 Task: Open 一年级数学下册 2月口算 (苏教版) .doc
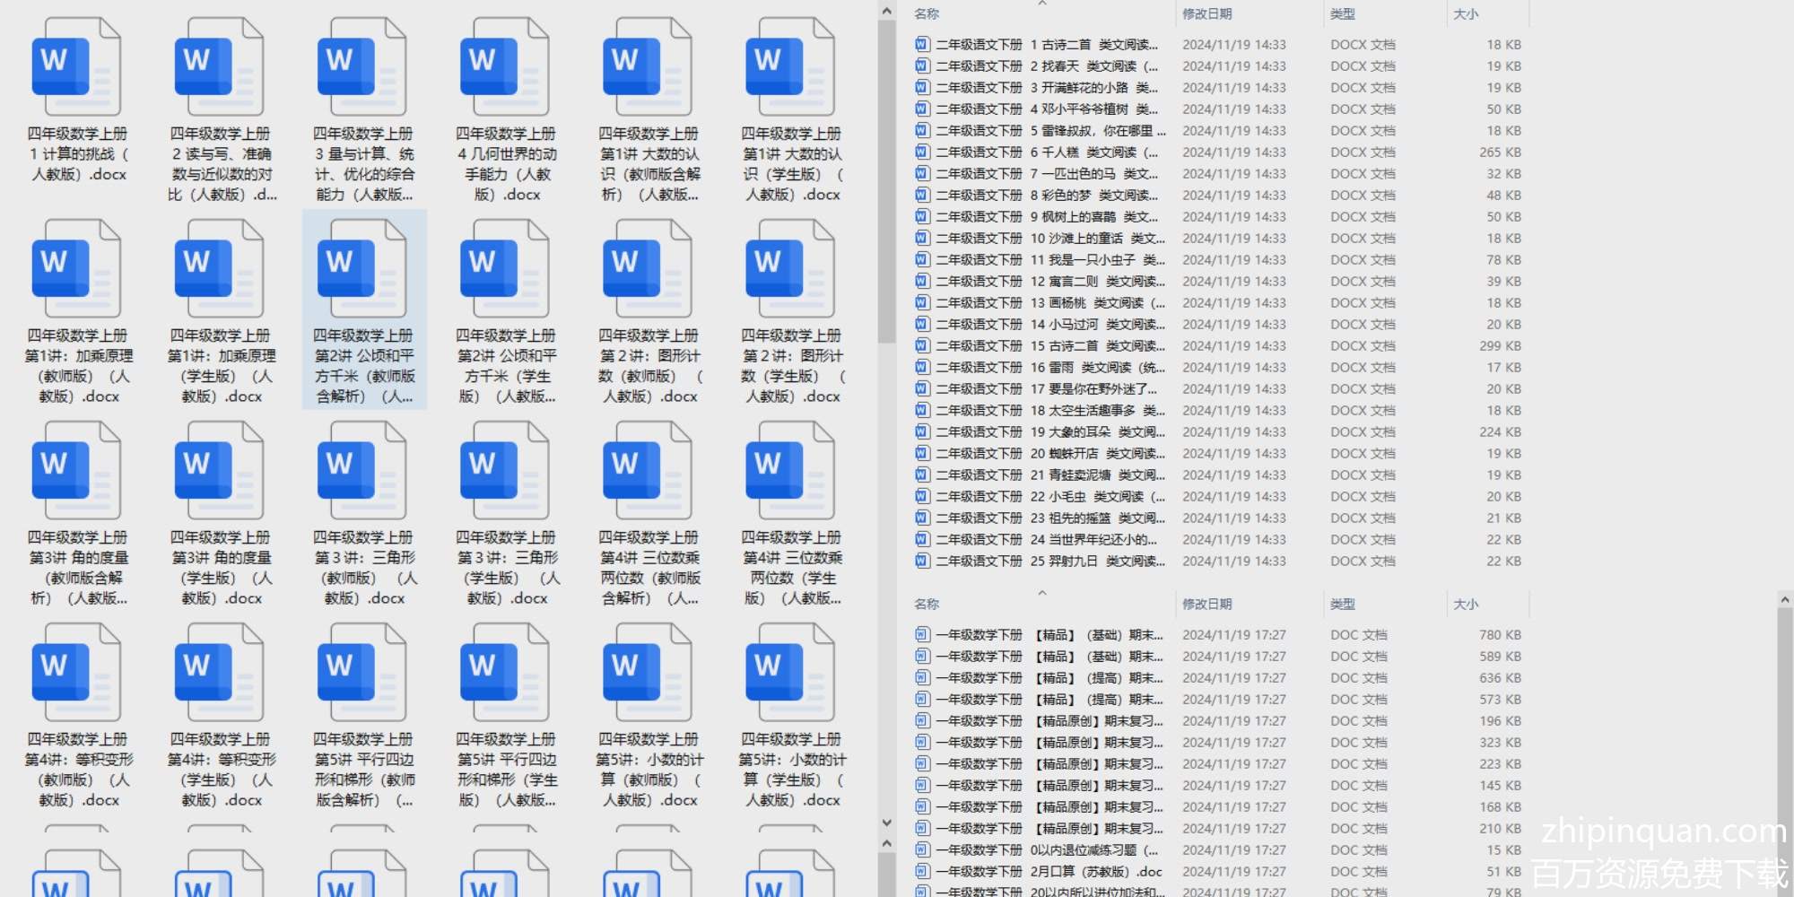tap(1049, 872)
